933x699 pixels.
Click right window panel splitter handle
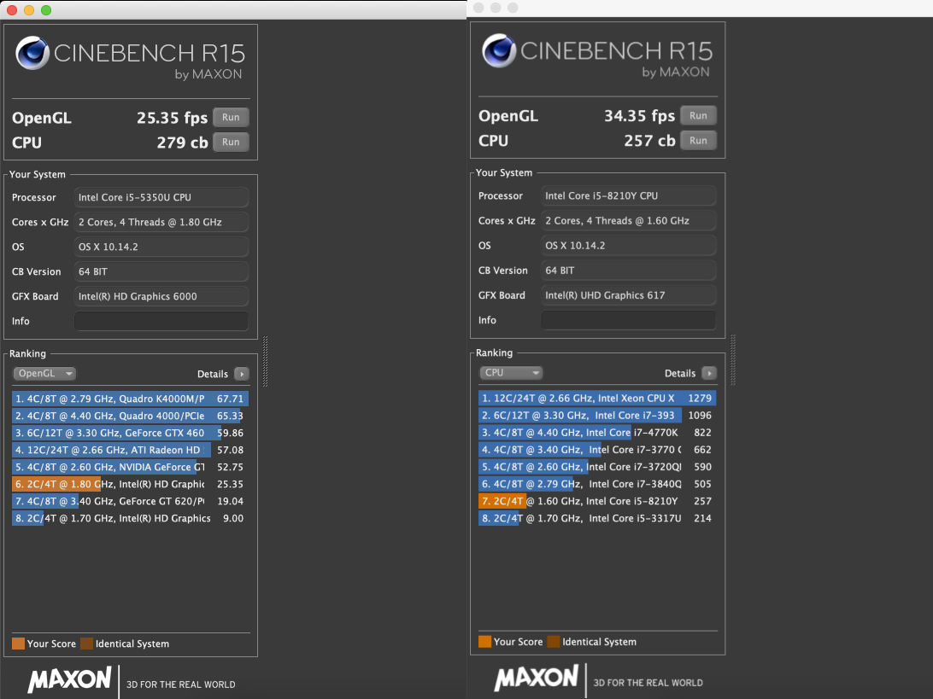pyautogui.click(x=732, y=360)
